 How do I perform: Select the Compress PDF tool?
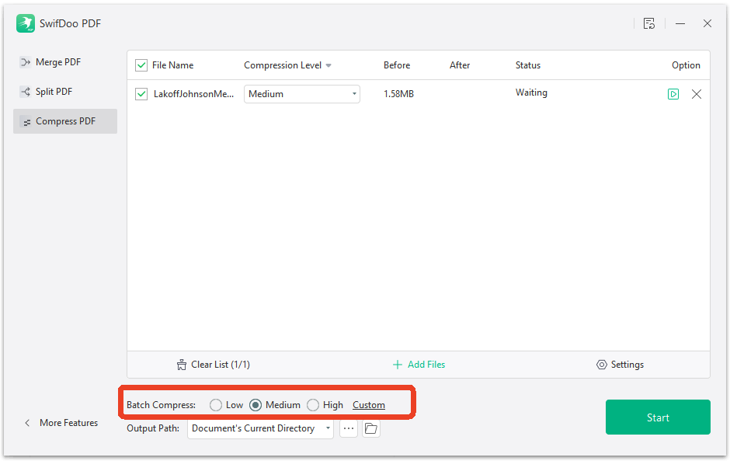point(65,121)
